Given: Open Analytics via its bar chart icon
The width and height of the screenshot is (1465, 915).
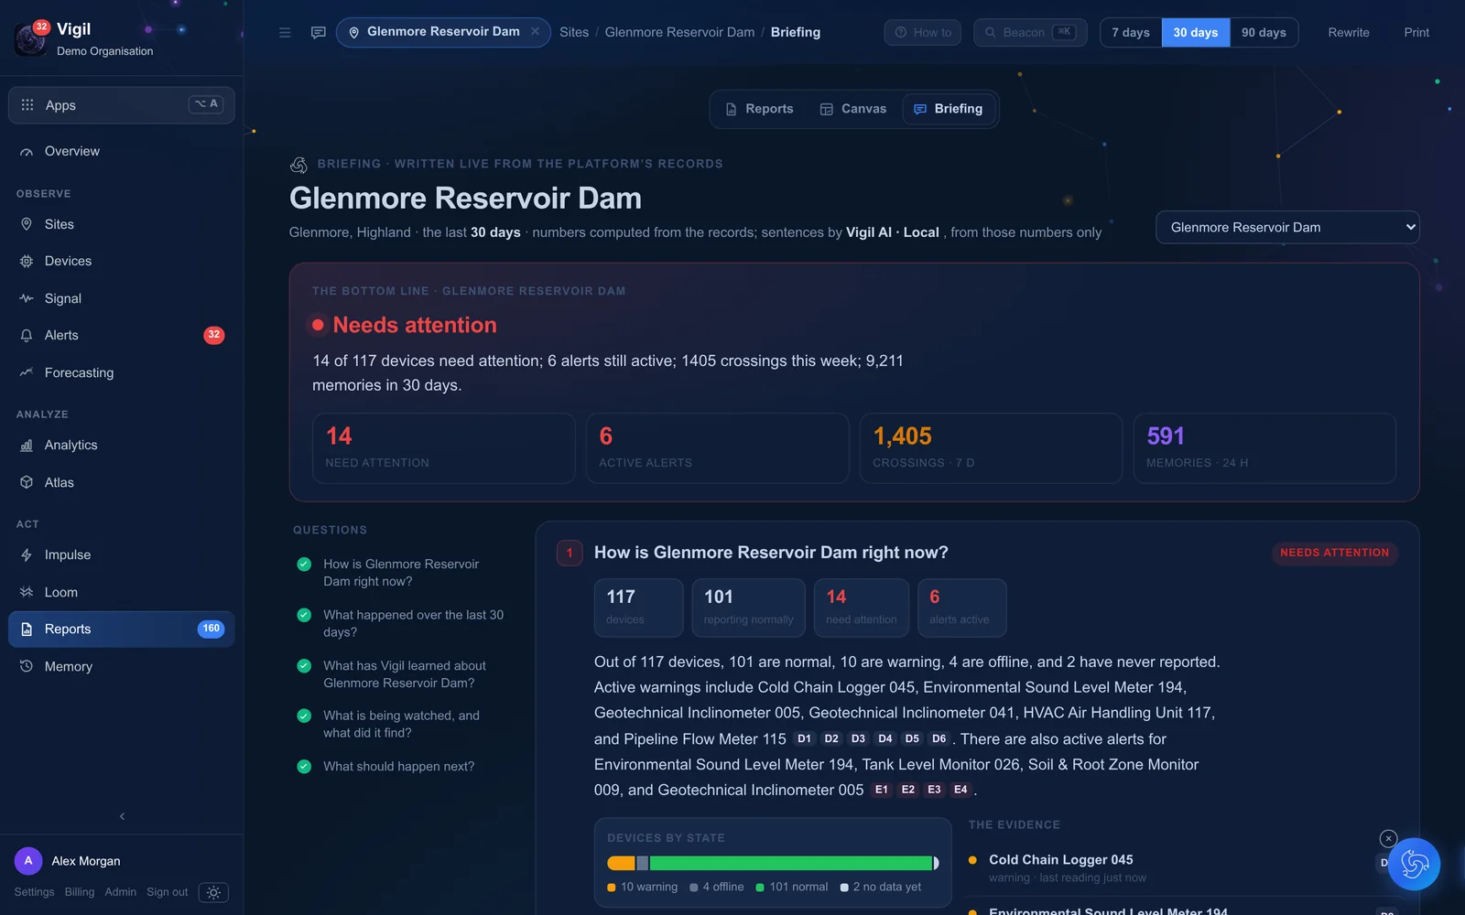Looking at the screenshot, I should tap(27, 446).
